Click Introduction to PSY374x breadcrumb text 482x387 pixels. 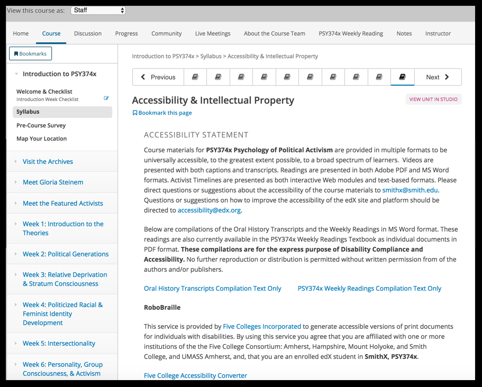point(163,56)
